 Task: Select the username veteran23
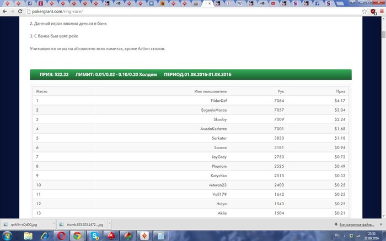click(x=218, y=185)
